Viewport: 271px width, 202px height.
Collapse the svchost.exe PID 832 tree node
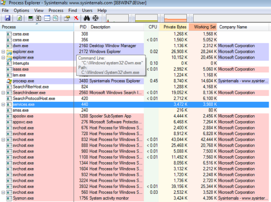[x=3, y=140]
